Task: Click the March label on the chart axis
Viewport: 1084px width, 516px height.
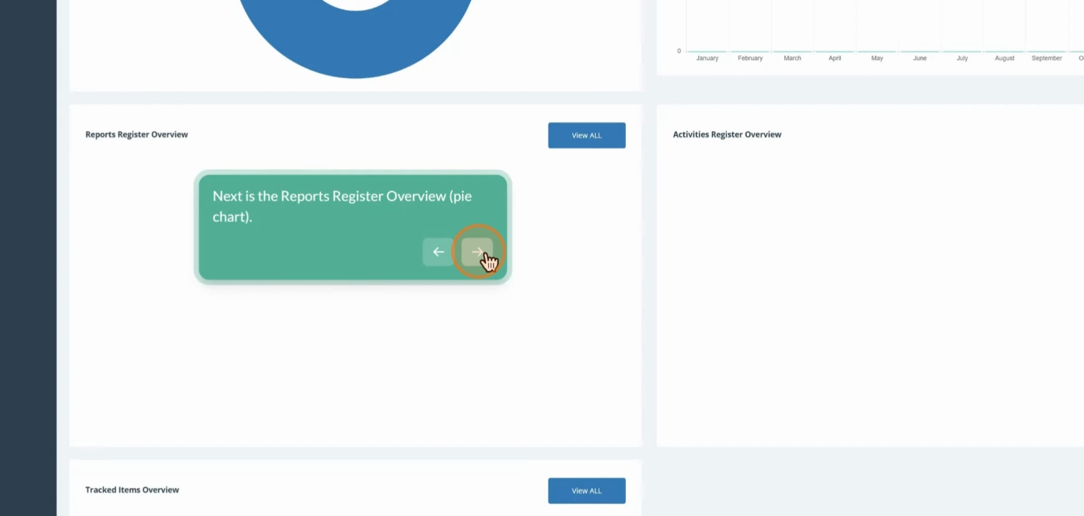Action: pyautogui.click(x=792, y=58)
